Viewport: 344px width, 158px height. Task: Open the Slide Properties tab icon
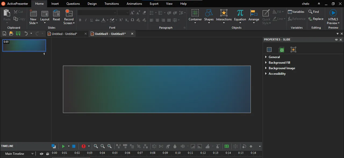pos(269,49)
